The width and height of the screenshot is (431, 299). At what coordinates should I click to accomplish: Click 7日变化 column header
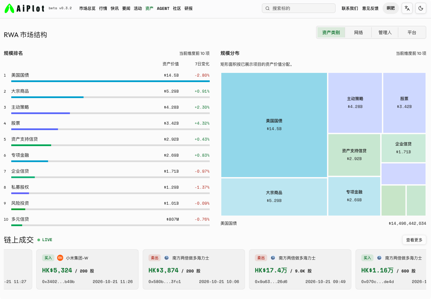(x=202, y=64)
